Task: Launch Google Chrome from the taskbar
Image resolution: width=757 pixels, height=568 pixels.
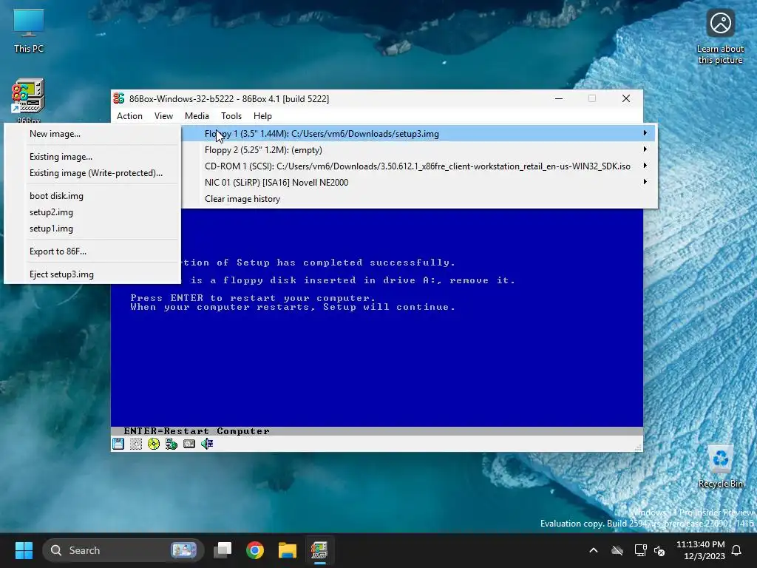Action: click(255, 550)
